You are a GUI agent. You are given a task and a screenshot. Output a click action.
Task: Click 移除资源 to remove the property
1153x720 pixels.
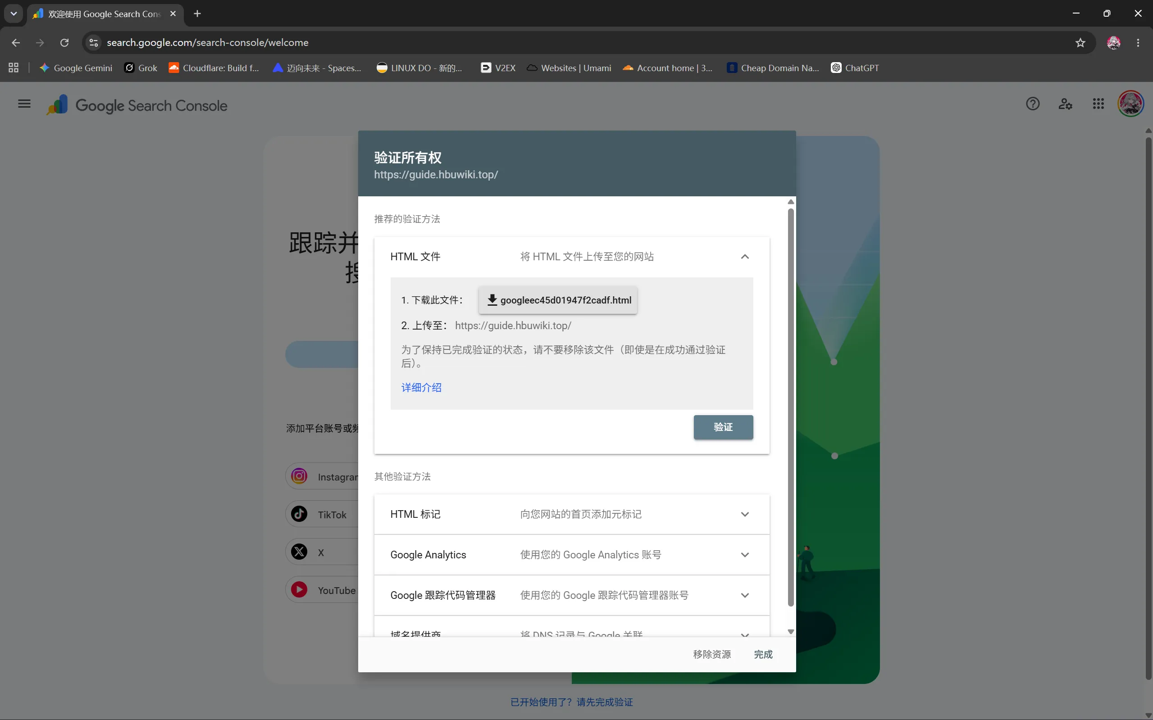(712, 654)
